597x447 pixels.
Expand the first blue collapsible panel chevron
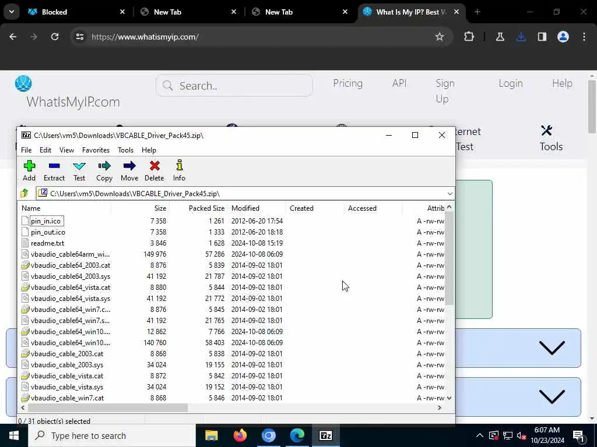[552, 347]
